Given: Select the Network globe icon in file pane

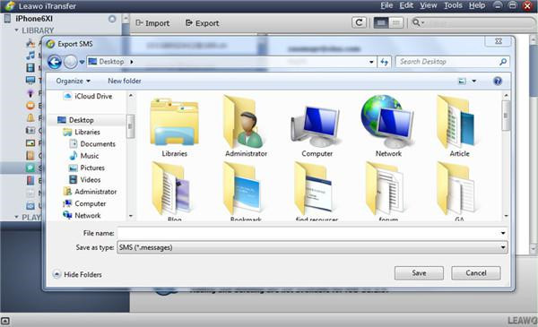Looking at the screenshot, I should pyautogui.click(x=387, y=121).
